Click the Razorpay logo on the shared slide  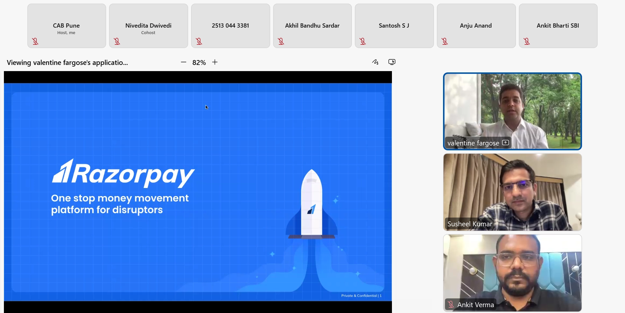(123, 174)
